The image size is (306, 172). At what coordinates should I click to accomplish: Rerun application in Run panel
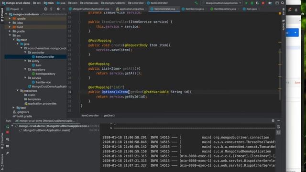click(x=8, y=127)
